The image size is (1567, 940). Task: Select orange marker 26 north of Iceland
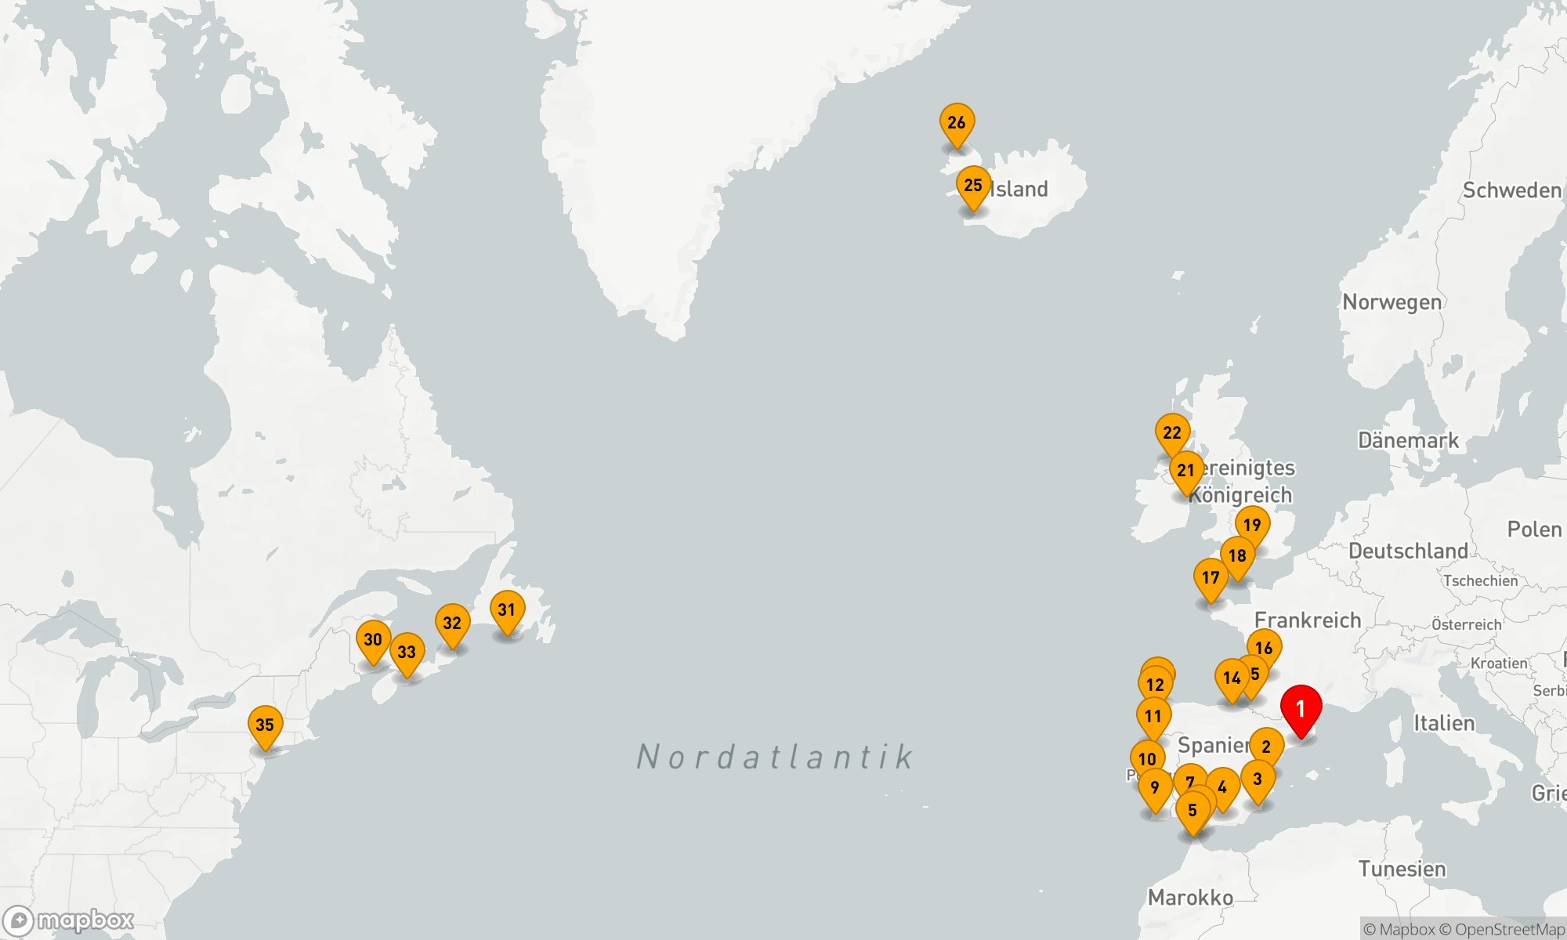point(957,123)
